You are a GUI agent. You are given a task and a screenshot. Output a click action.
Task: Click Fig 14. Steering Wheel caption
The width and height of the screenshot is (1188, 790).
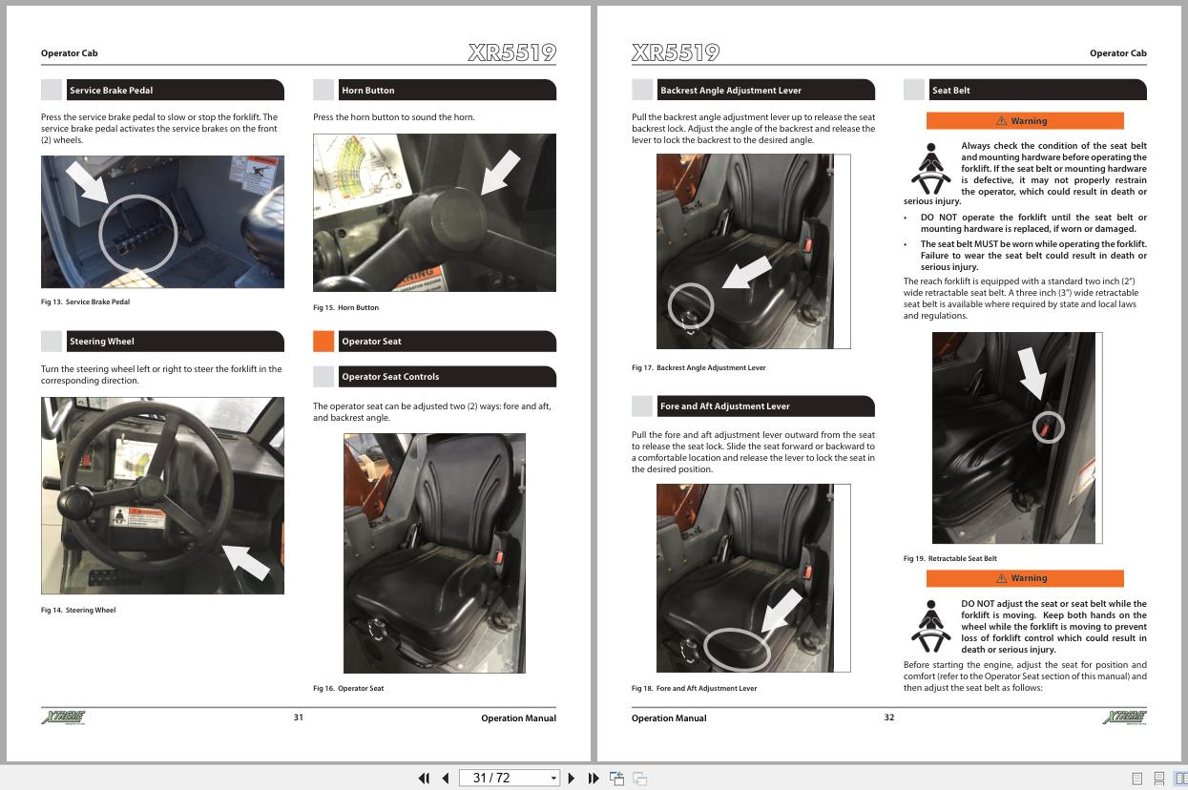tap(78, 611)
